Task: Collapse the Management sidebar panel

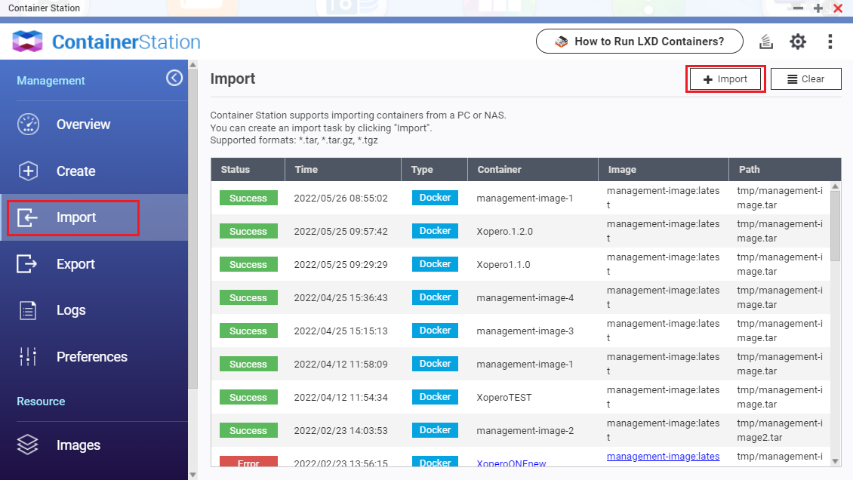Action: tap(174, 78)
